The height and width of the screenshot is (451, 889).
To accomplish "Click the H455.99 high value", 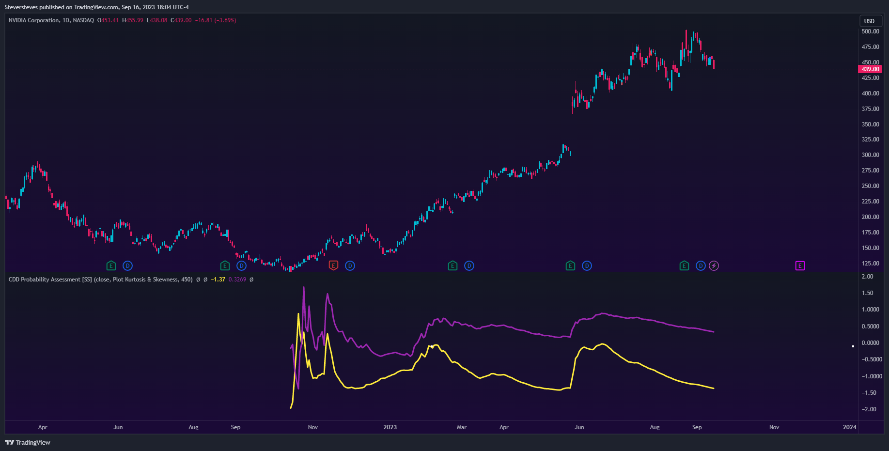I will click(x=133, y=20).
